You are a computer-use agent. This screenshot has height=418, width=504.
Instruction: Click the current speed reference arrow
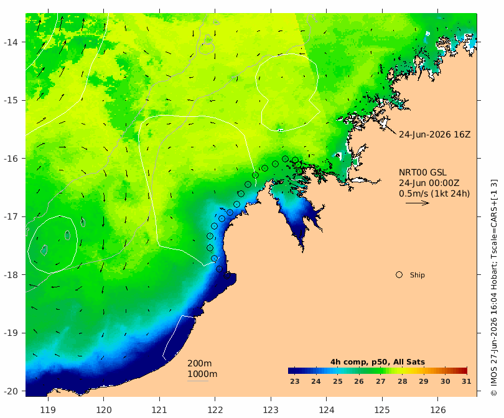click(x=418, y=203)
